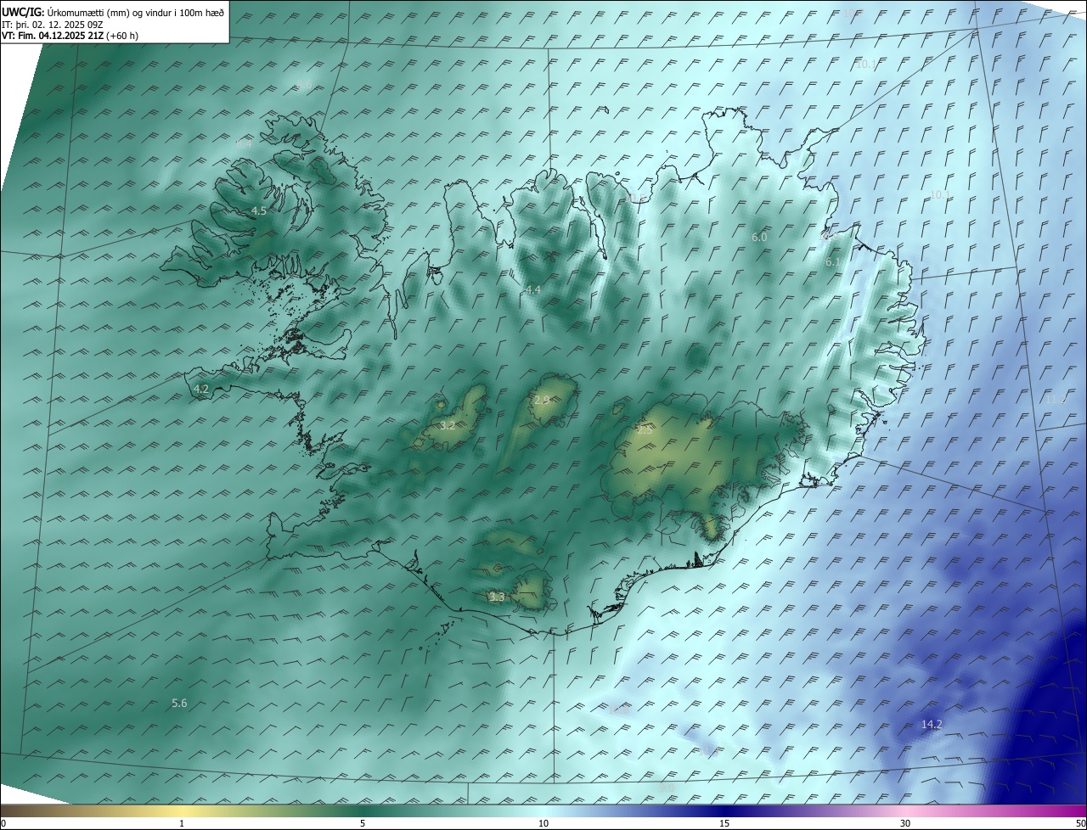Click the 'UWC/IG: Úrkomumætti (mm)' title line

[113, 12]
